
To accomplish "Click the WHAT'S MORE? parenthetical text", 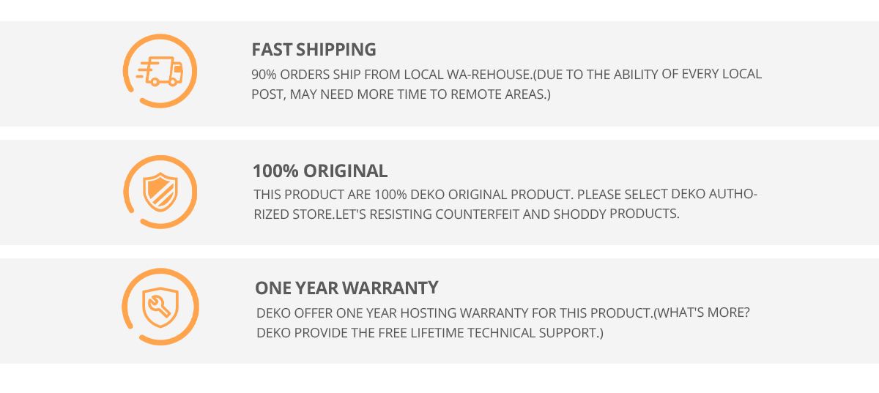I will tap(702, 313).
